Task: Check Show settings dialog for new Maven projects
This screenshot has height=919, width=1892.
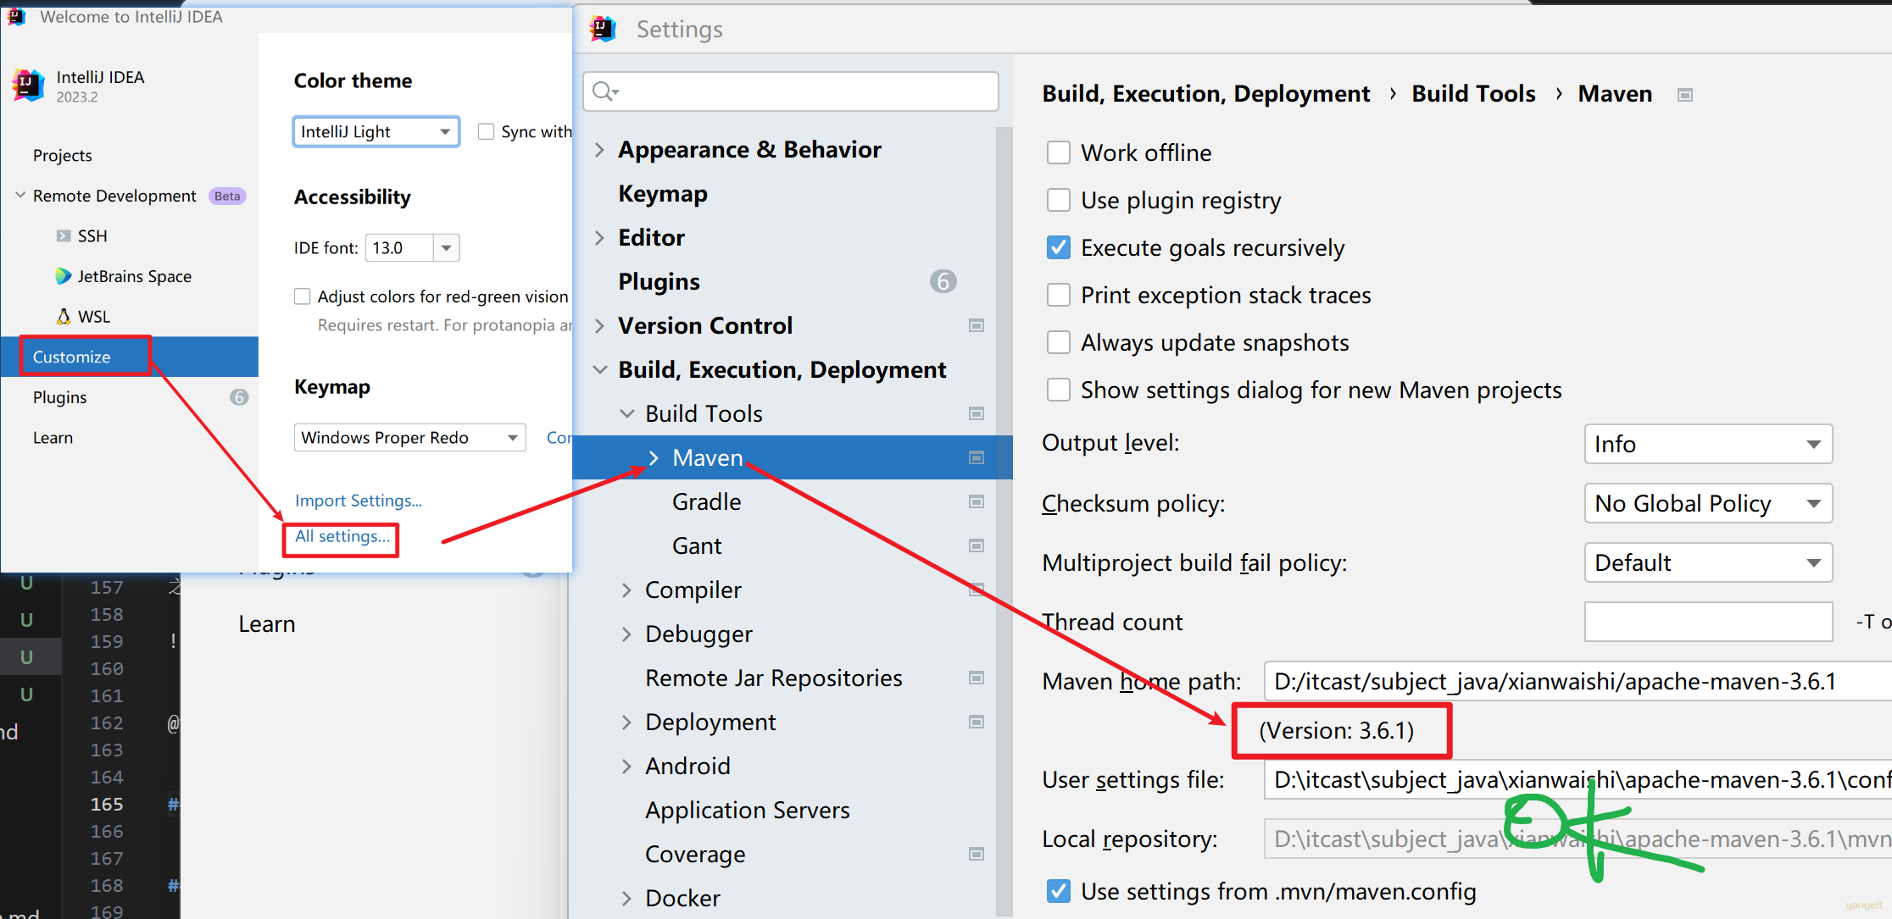Action: 1059,390
